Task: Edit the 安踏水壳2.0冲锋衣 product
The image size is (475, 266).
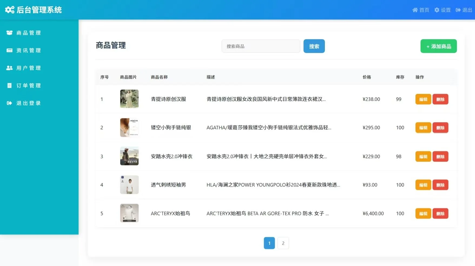Action: (x=423, y=156)
